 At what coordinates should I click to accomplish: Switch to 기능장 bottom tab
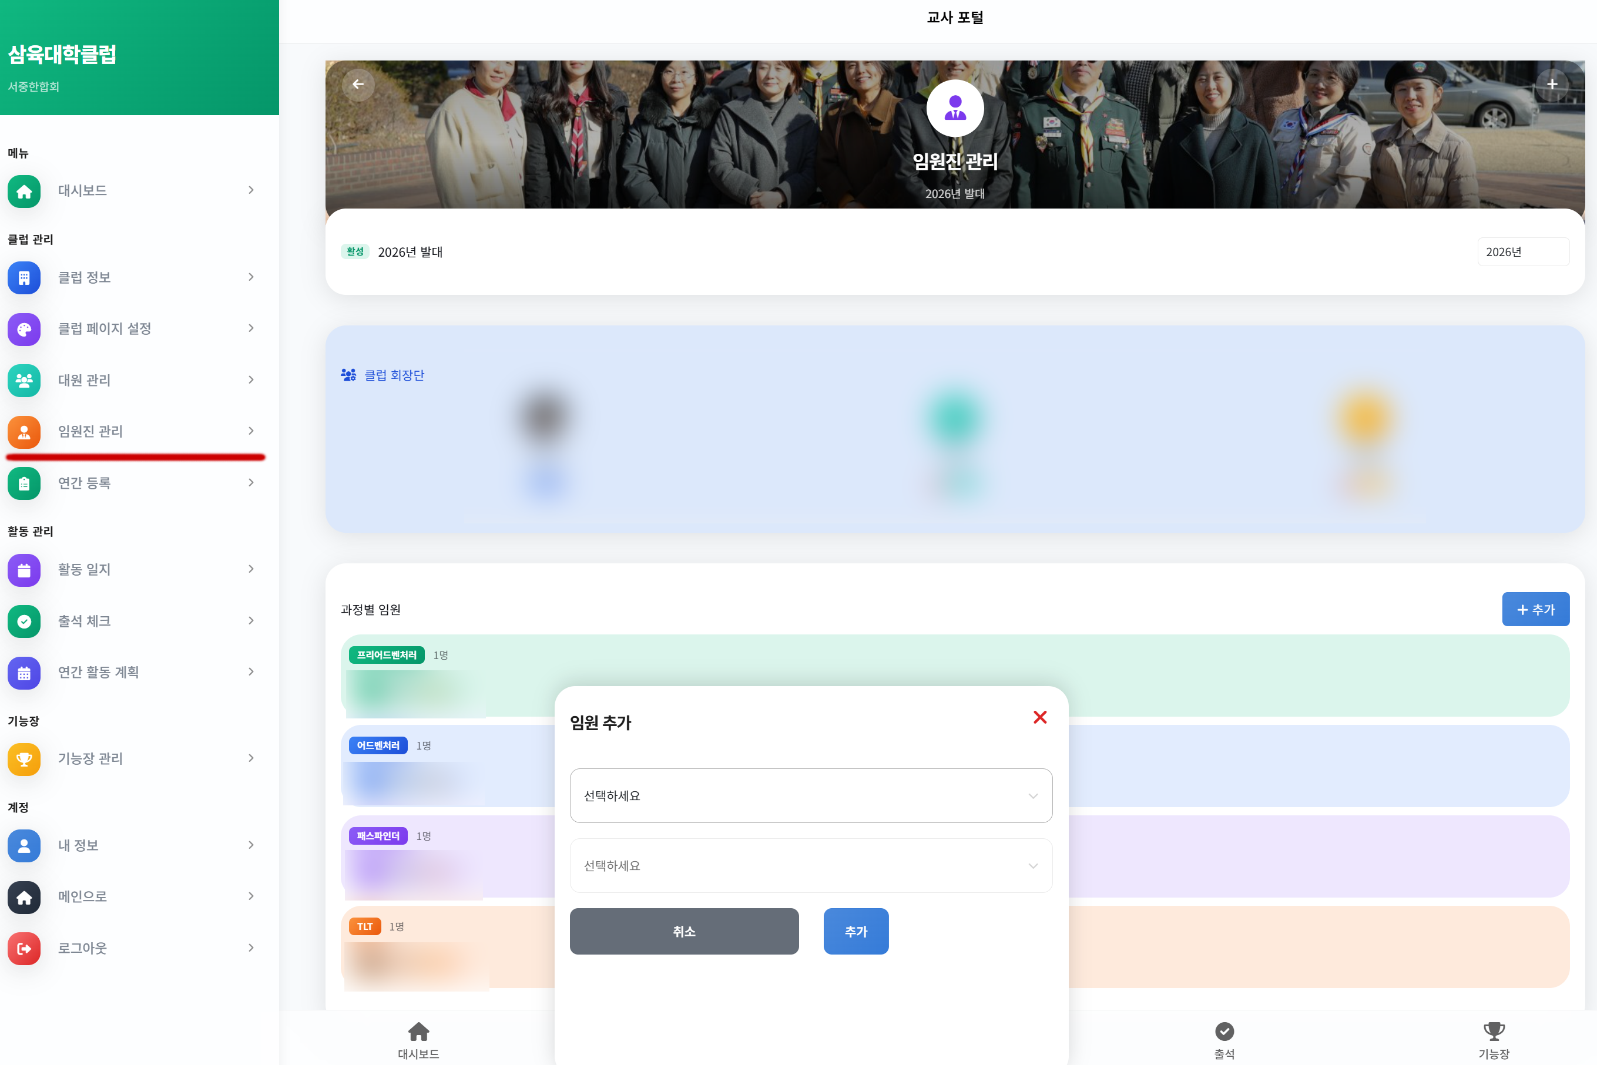[1493, 1040]
